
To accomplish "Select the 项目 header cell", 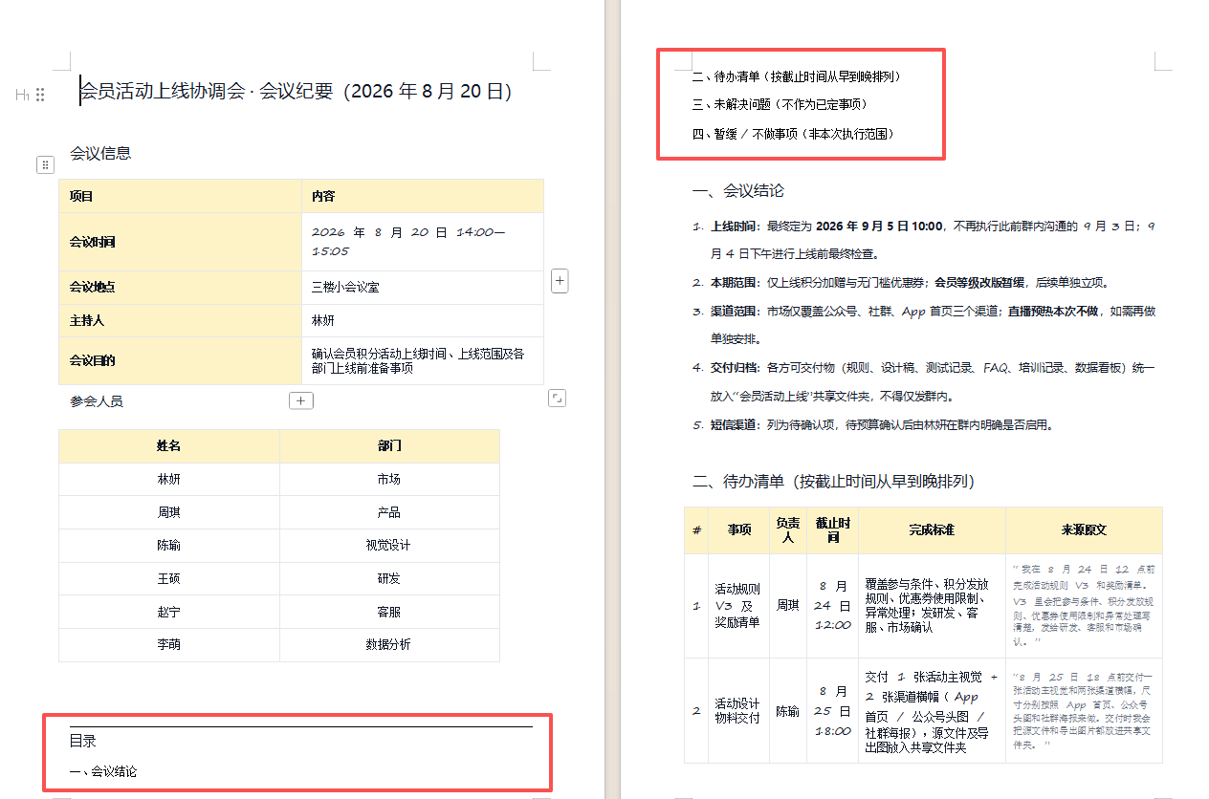I will point(180,196).
